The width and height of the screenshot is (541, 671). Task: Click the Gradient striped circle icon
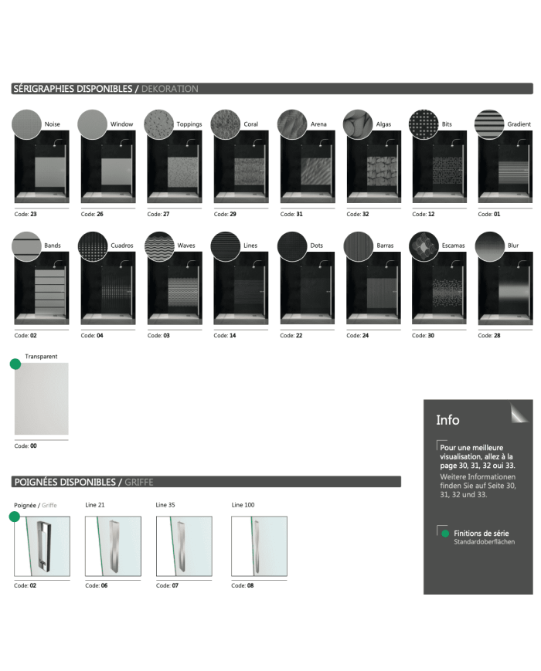[x=491, y=124]
